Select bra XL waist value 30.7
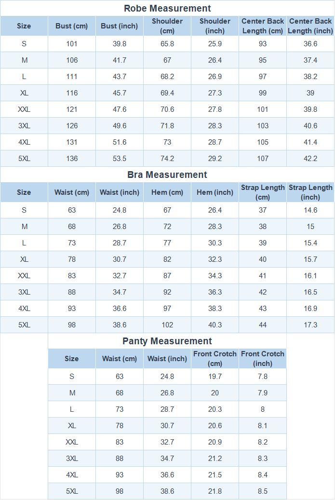This screenshot has height=500, width=335. (120, 259)
